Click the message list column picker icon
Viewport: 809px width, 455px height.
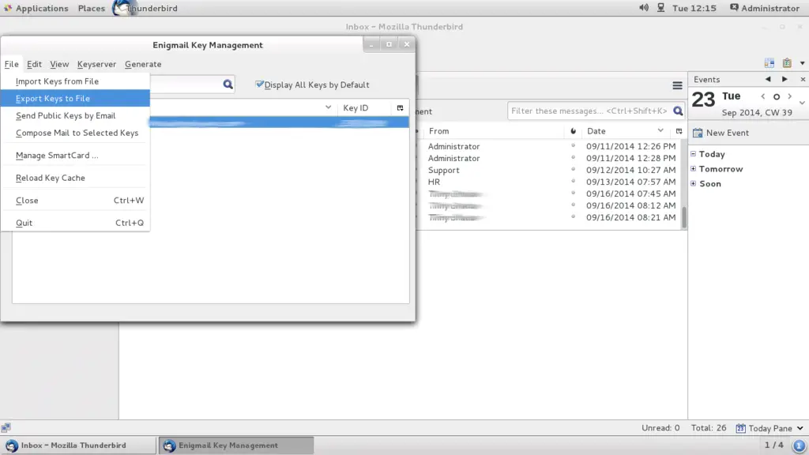679,131
